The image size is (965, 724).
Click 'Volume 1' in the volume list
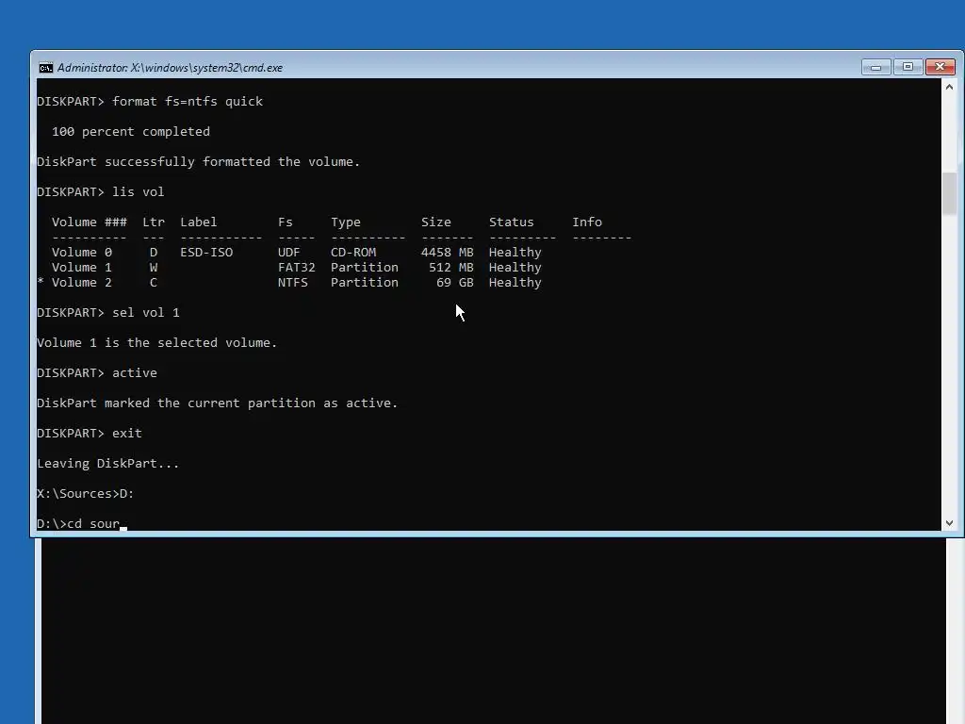pos(82,268)
